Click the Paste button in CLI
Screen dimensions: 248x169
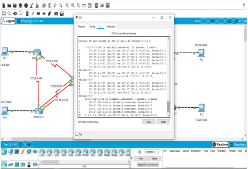163,122
